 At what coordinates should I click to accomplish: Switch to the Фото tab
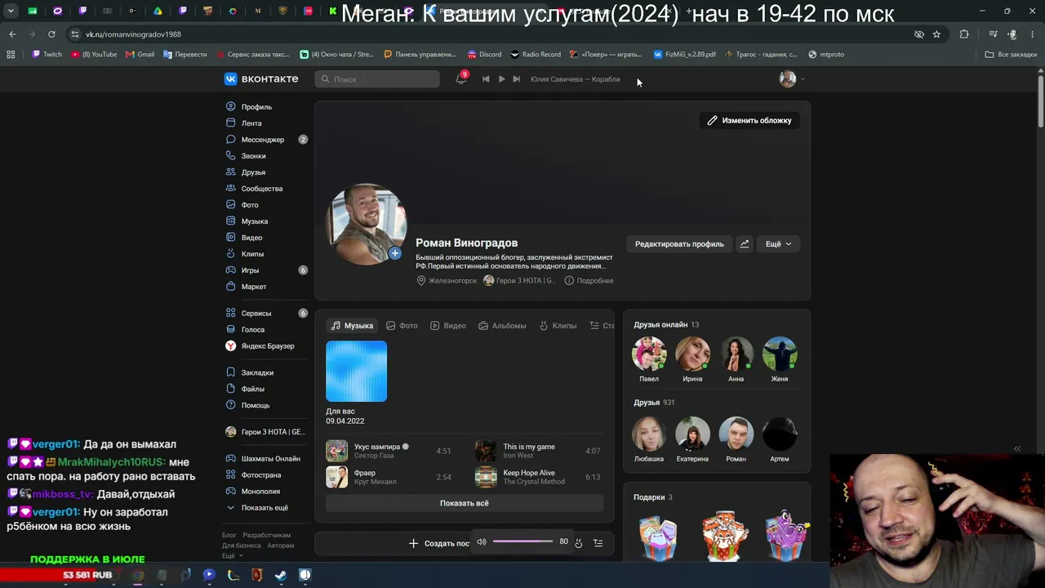[x=402, y=325]
